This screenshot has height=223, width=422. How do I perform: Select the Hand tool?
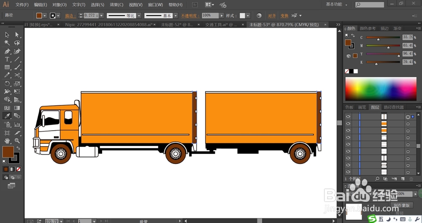coord(7,141)
